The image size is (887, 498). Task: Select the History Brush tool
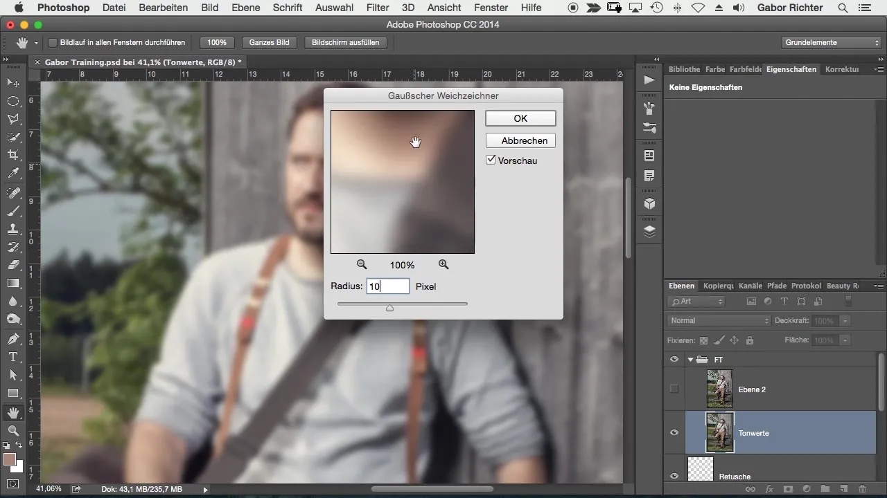(12, 247)
